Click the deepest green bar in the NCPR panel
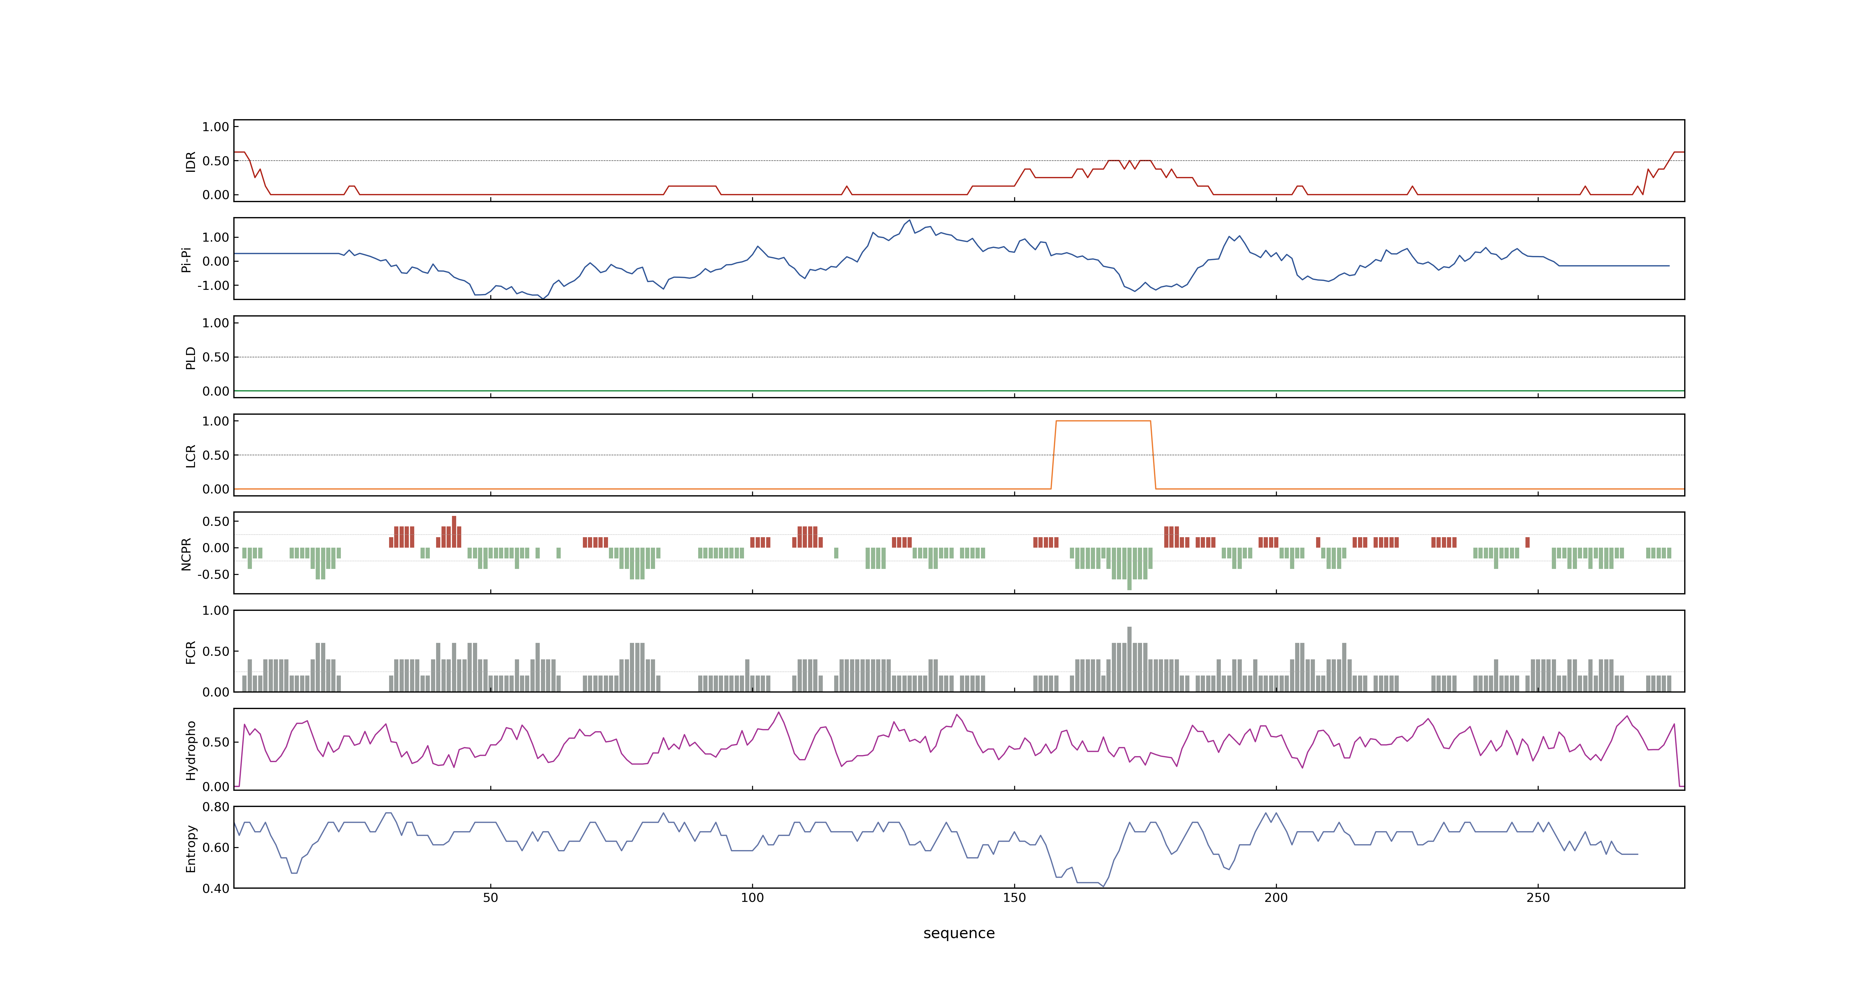Image resolution: width=1872 pixels, height=998 pixels. tap(1129, 569)
